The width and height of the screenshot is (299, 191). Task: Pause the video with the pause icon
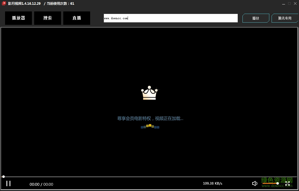pos(8,183)
